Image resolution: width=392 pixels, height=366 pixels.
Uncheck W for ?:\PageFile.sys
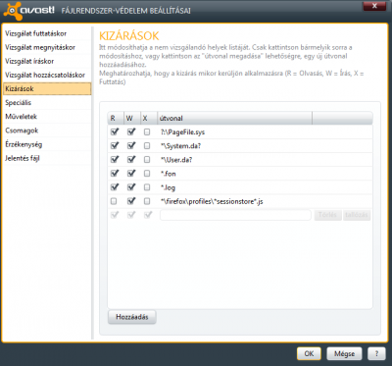(131, 131)
